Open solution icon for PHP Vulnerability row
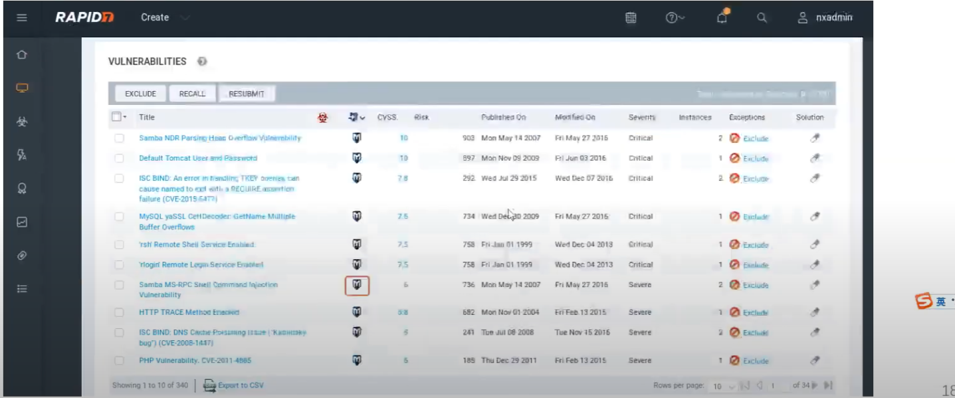 (x=815, y=361)
